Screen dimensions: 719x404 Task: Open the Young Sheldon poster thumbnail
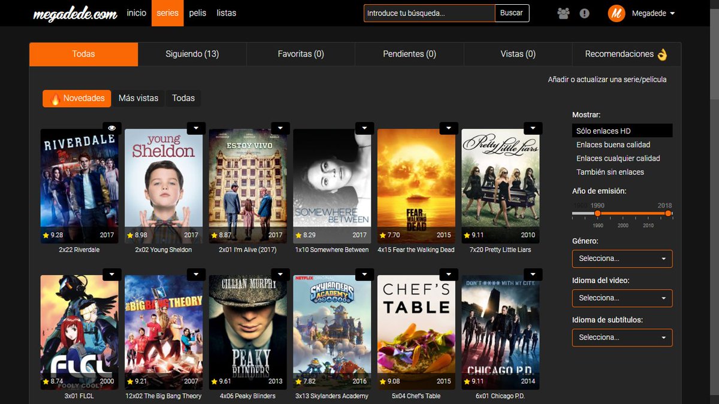click(x=164, y=186)
